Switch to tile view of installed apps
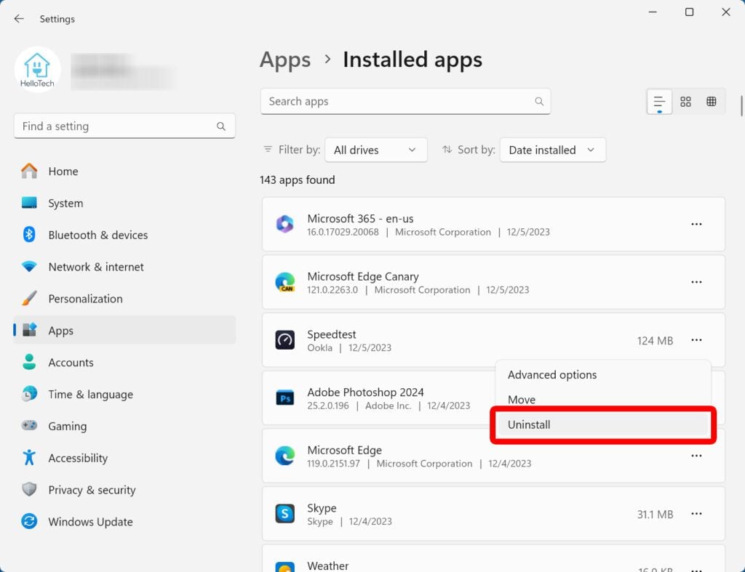 pos(685,101)
